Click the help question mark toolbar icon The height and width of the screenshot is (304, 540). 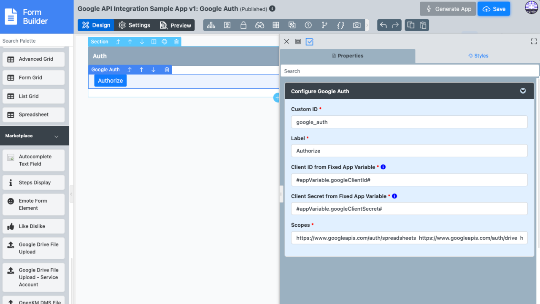(308, 25)
